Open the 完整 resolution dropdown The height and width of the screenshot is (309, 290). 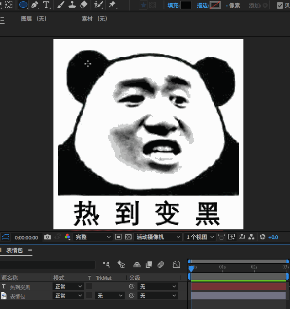pos(93,237)
